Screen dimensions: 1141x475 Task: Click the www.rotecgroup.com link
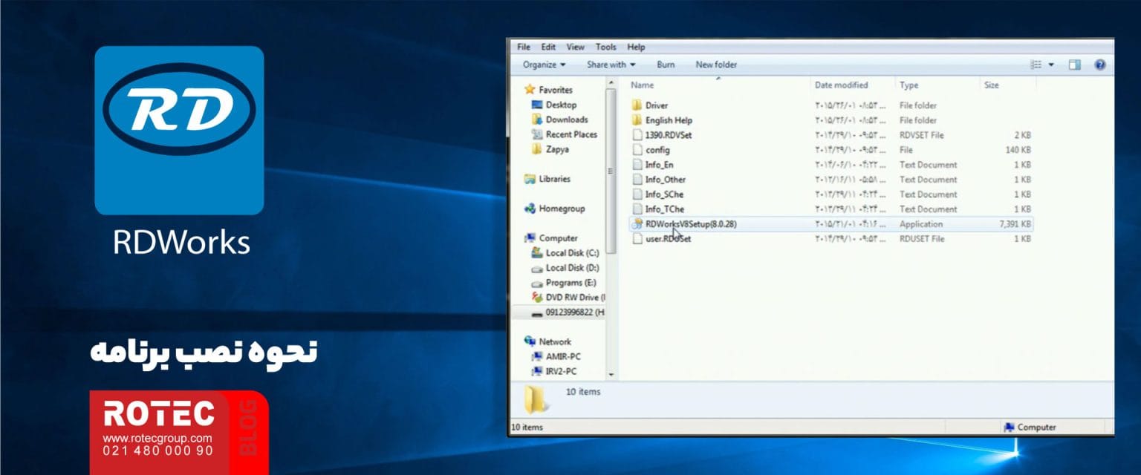[157, 439]
